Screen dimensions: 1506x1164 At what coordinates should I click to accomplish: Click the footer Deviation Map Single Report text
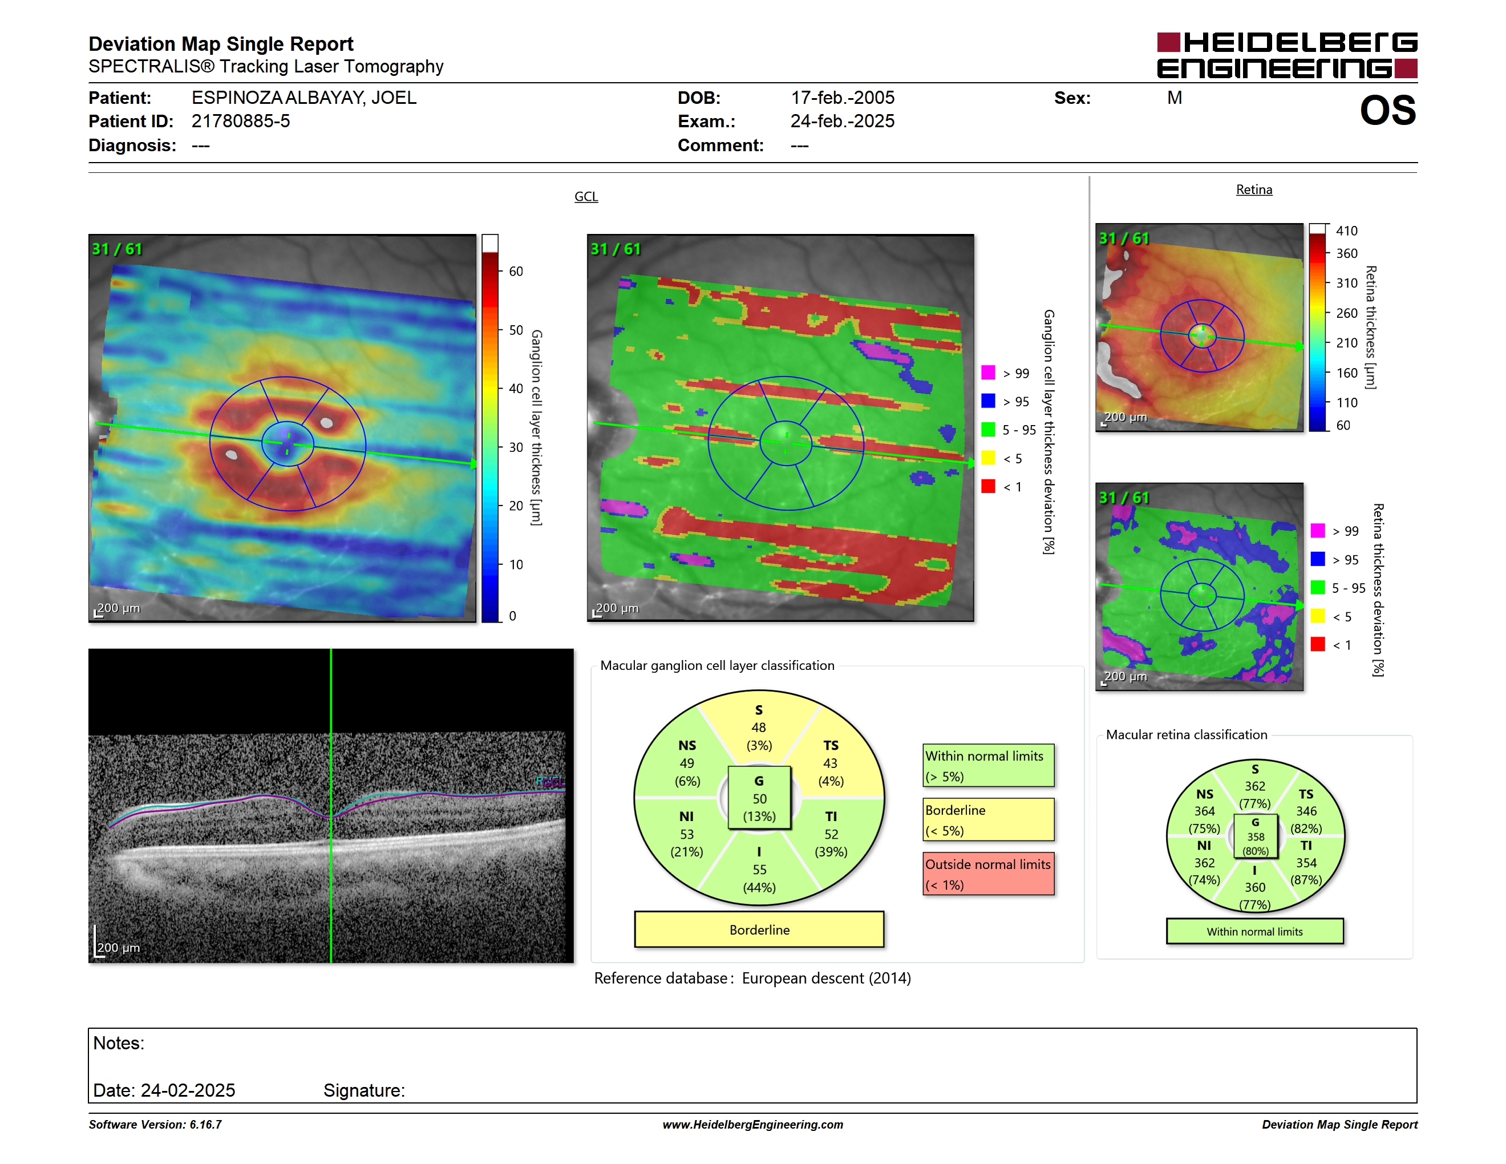[x=1339, y=1125]
